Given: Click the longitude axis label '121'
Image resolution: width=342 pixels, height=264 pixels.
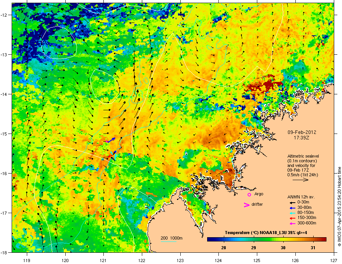Looking at the screenshot, I should pos(104,260).
